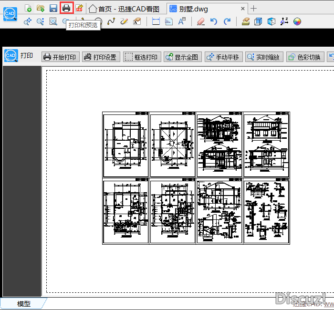Switch to the 首页 home tab
Screen dimensions: 334x310
124,9
